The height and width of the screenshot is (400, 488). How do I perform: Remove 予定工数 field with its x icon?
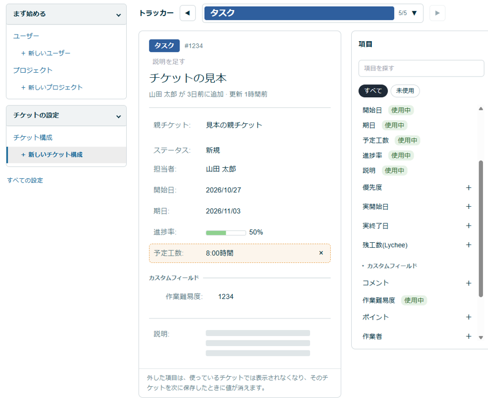(321, 253)
